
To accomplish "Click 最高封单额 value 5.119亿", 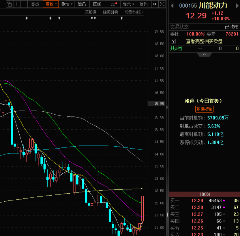I will coord(215,134).
